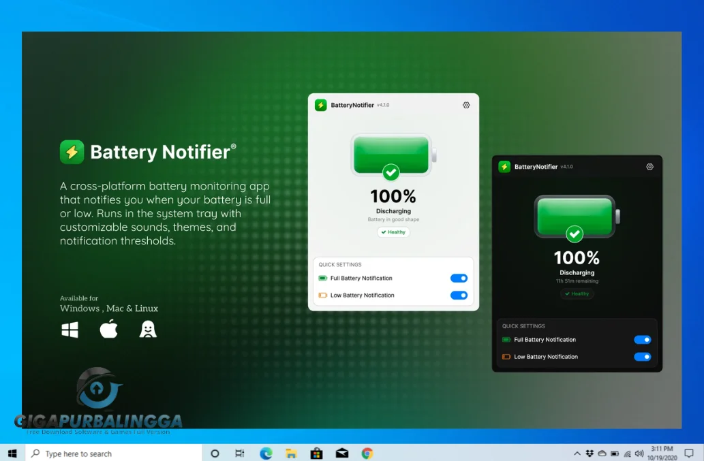Open Microsoft Store from taskbar
The height and width of the screenshot is (461, 704).
click(316, 454)
